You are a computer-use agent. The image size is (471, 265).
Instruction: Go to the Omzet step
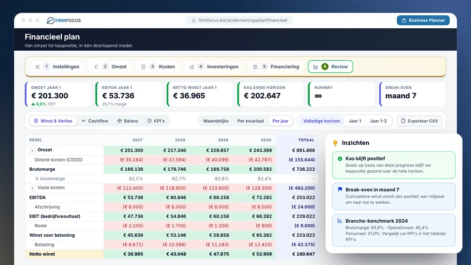[x=111, y=67]
